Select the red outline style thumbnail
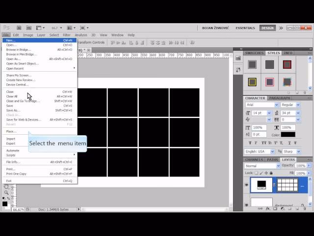 click(x=287, y=64)
